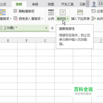Add a new document tab with plus
This screenshot has width=103, height=103.
(52, 28)
